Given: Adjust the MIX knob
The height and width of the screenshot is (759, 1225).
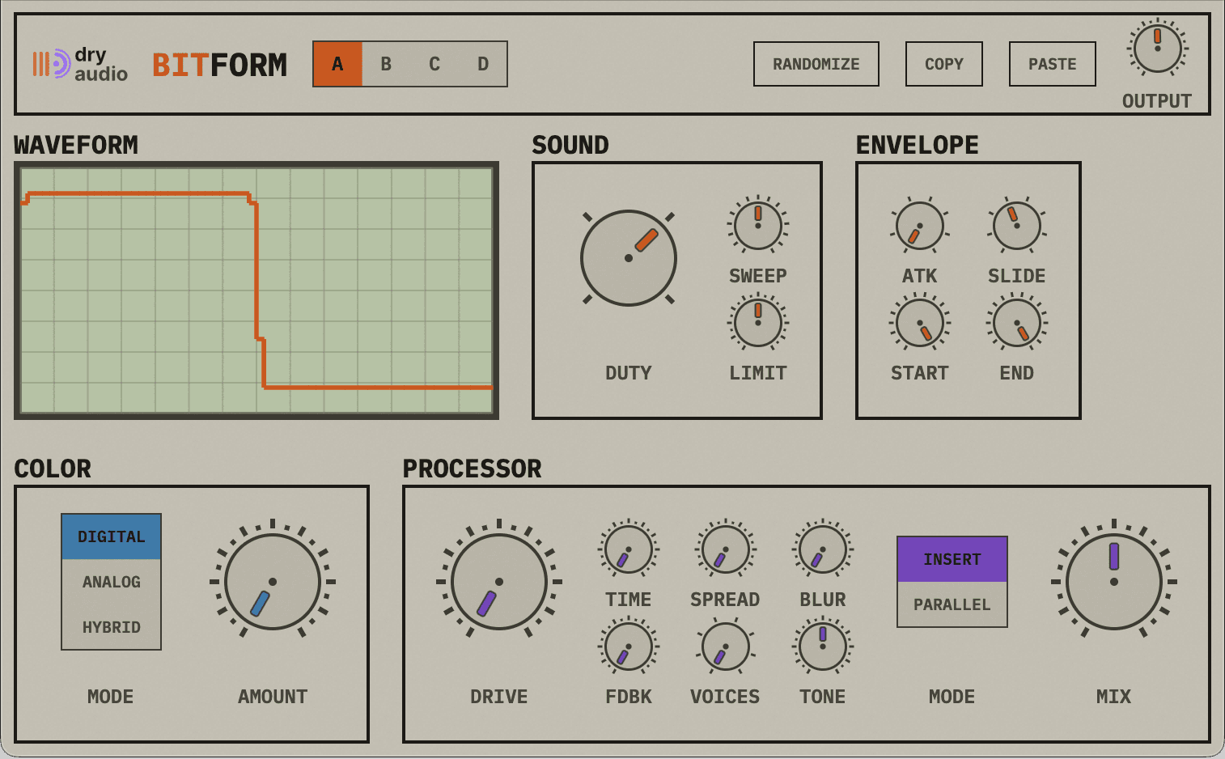Looking at the screenshot, I should coord(1113,583).
